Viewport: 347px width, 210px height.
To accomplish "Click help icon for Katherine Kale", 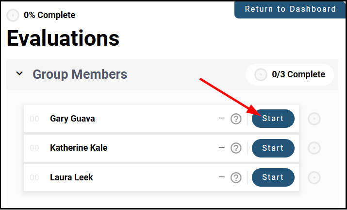I will (x=236, y=148).
